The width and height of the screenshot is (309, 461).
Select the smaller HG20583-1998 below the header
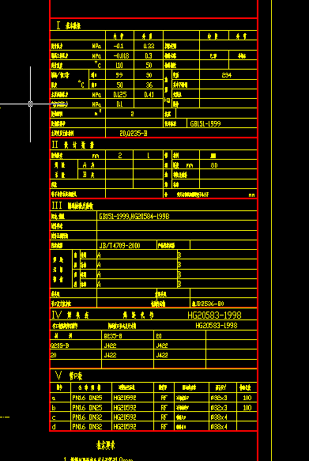(x=217, y=326)
